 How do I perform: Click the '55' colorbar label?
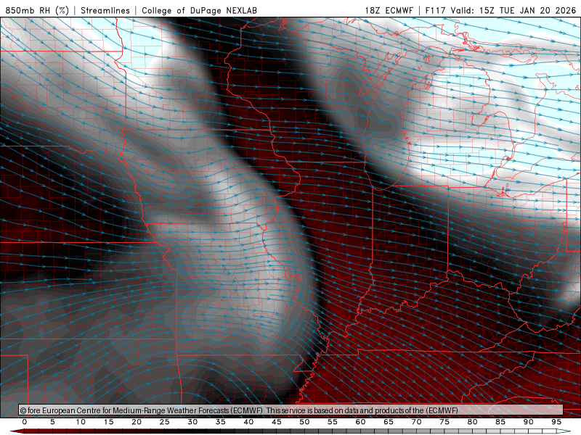coord(333,422)
